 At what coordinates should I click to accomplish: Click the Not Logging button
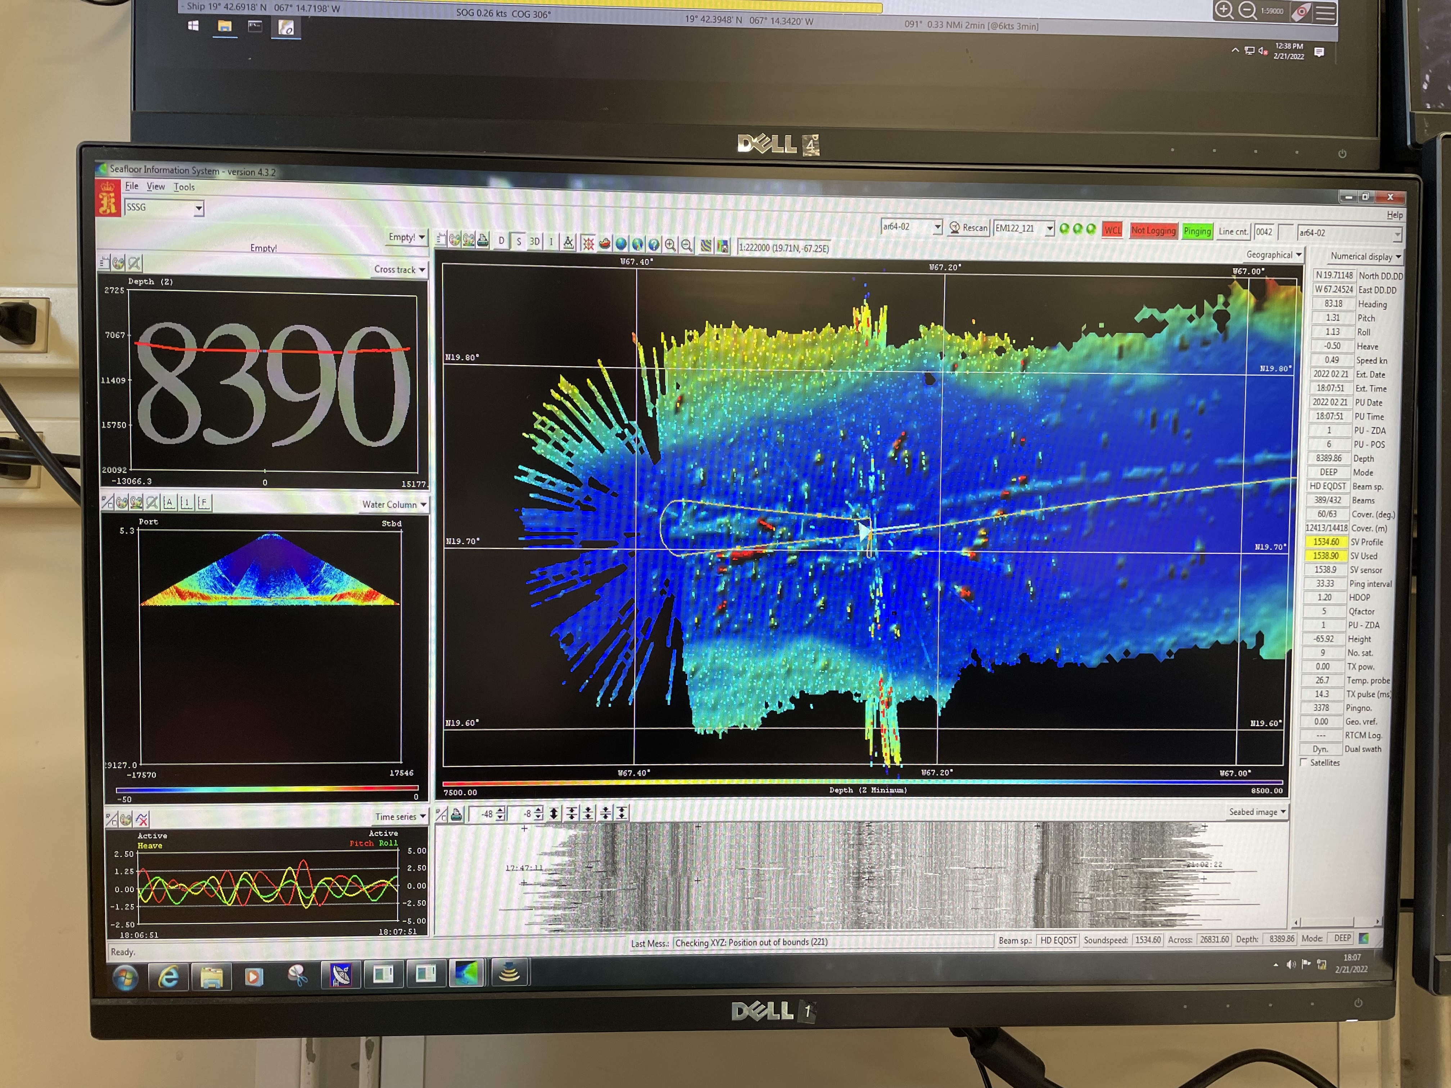click(1153, 230)
